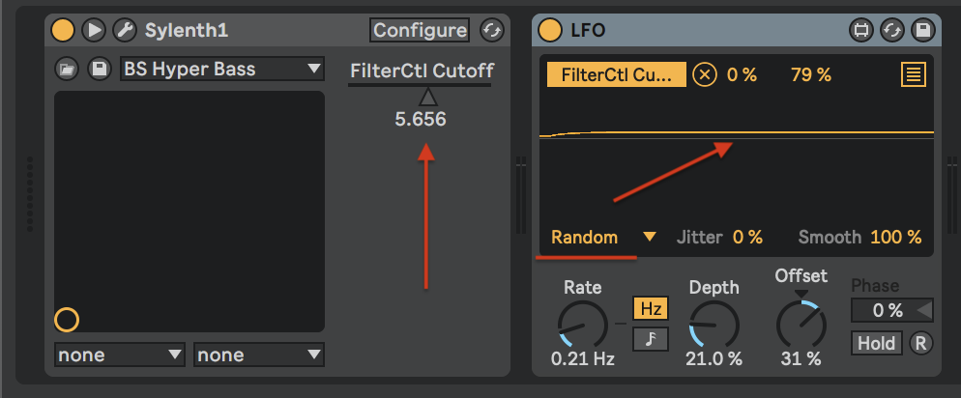
Task: Open the Random waveform dropdown
Action: [603, 237]
